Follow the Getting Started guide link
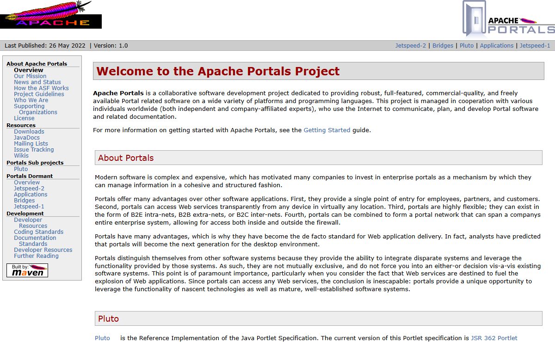 (327, 130)
